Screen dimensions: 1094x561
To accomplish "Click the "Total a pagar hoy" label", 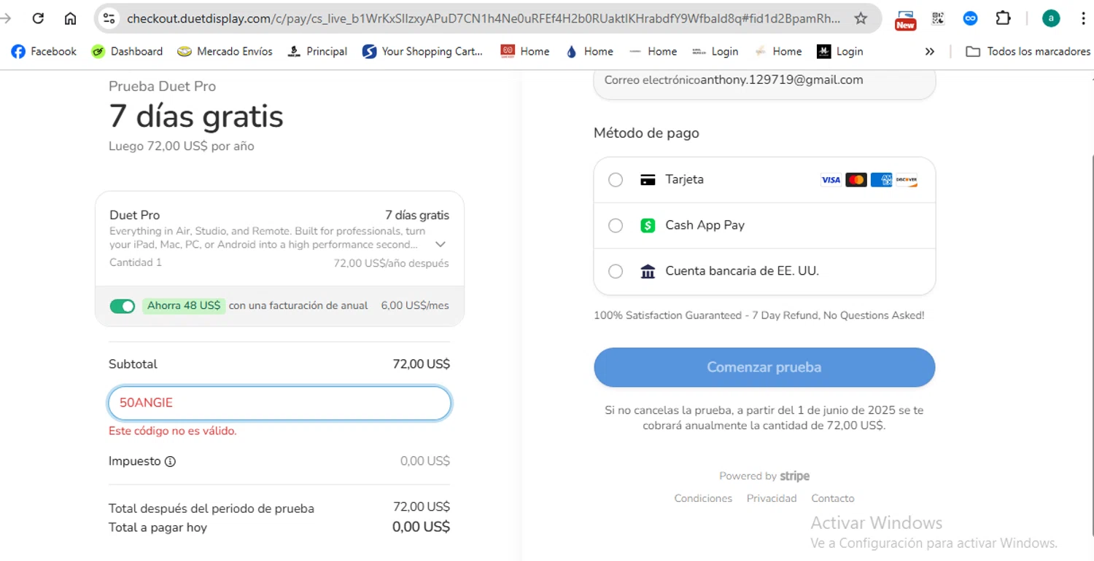I will 158,527.
